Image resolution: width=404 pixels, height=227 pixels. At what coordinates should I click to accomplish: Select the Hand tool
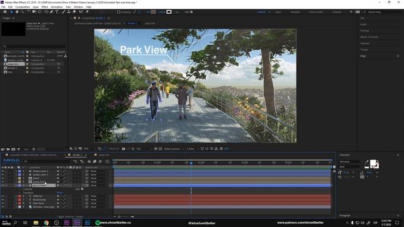[x=17, y=12]
